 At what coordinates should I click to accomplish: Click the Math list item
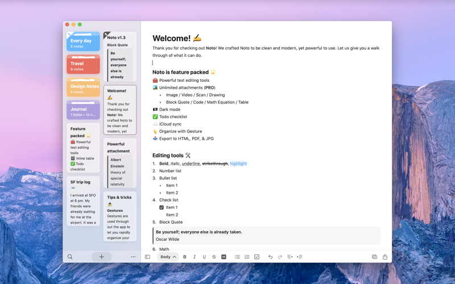[x=164, y=249]
